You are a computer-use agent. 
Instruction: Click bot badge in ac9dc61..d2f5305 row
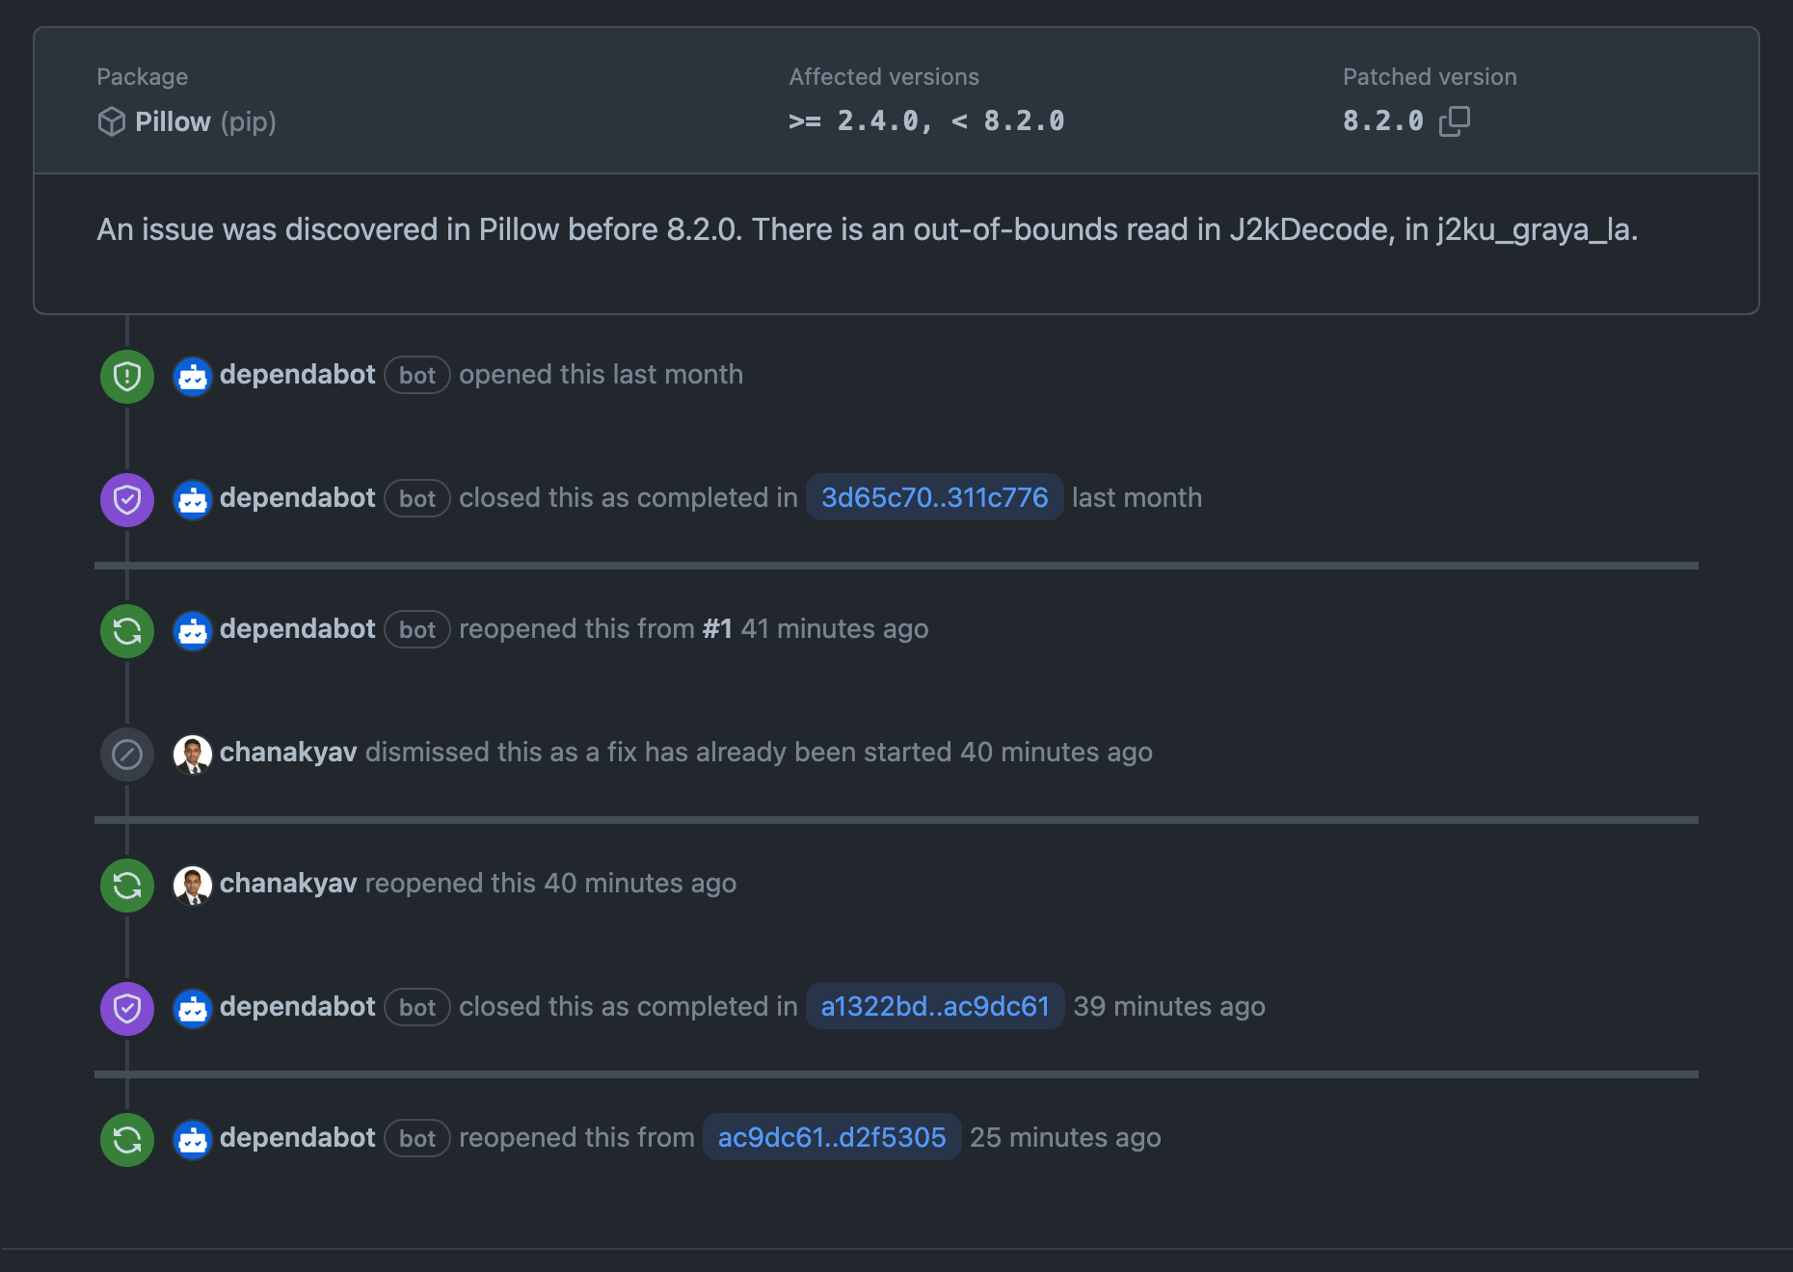coord(417,1138)
